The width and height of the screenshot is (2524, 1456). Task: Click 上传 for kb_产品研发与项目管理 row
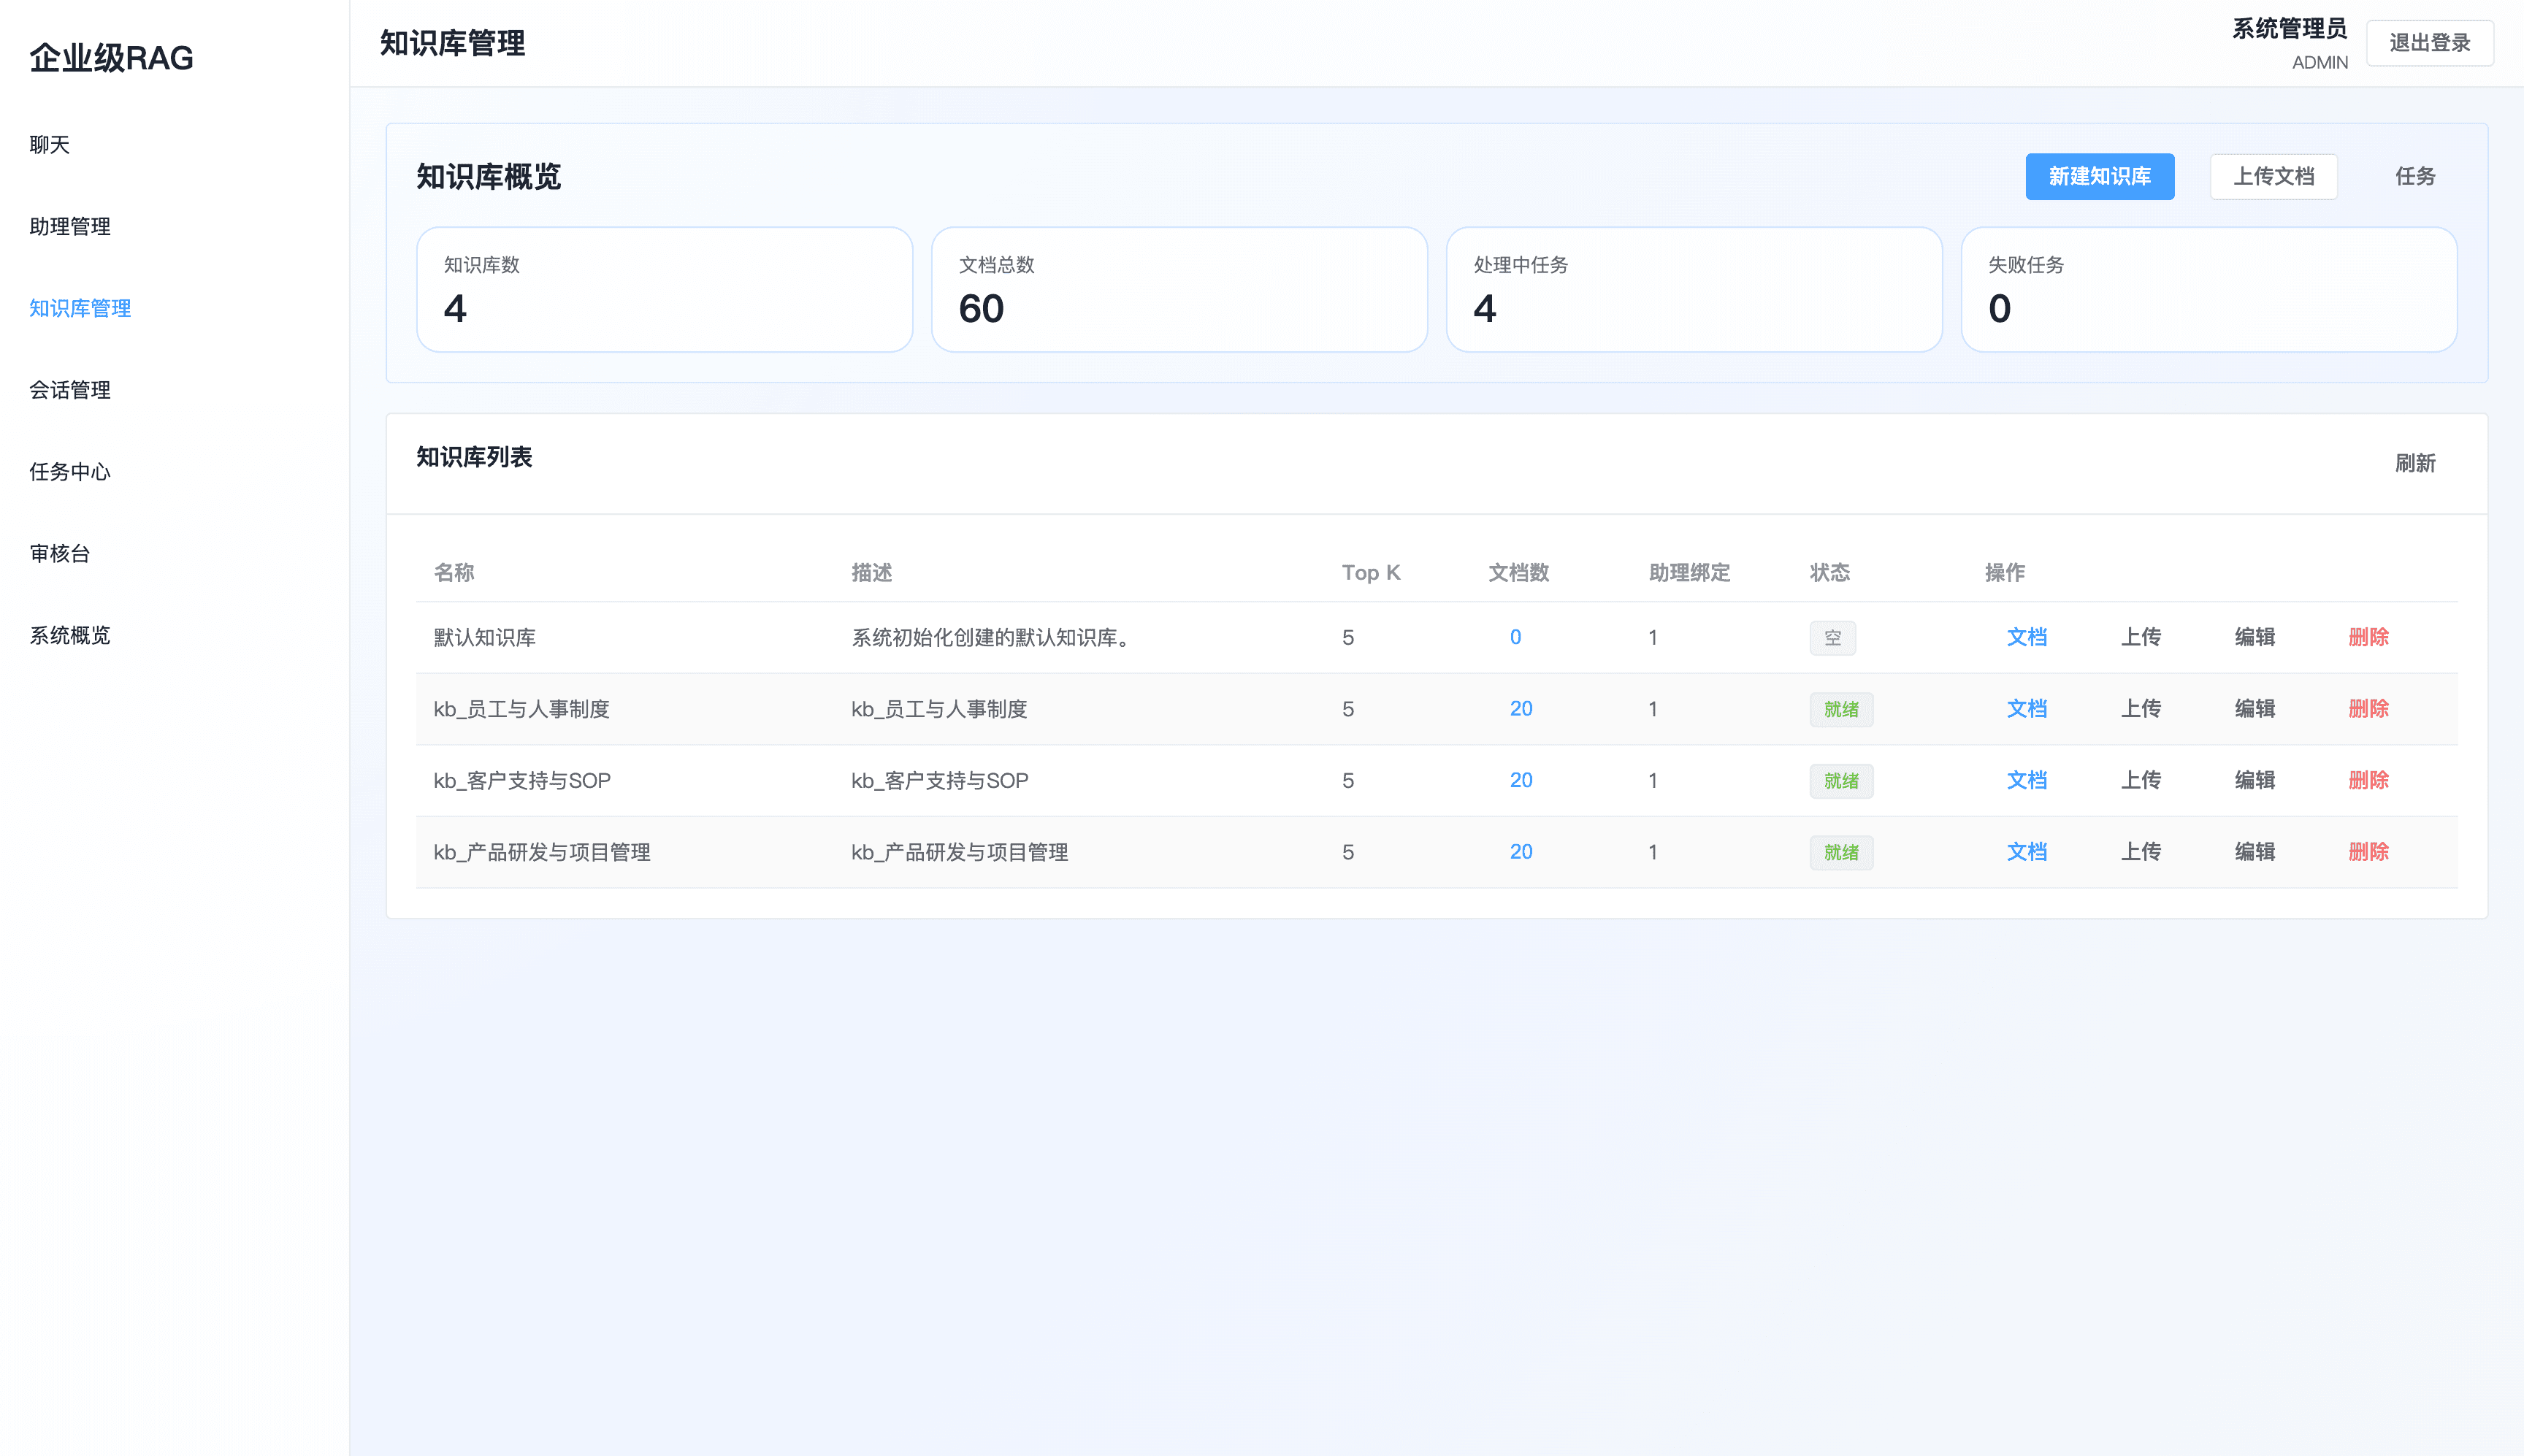click(x=2140, y=852)
